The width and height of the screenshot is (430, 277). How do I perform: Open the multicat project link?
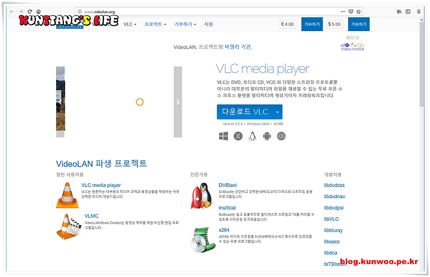[x=228, y=208]
